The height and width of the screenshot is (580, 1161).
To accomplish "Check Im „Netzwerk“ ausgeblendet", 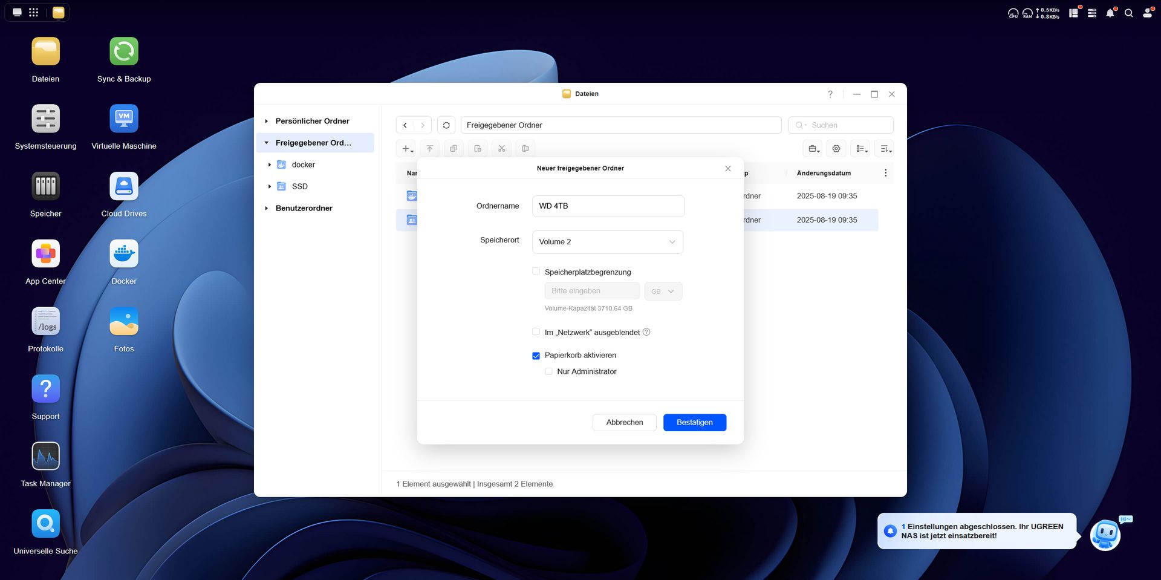I will (536, 331).
